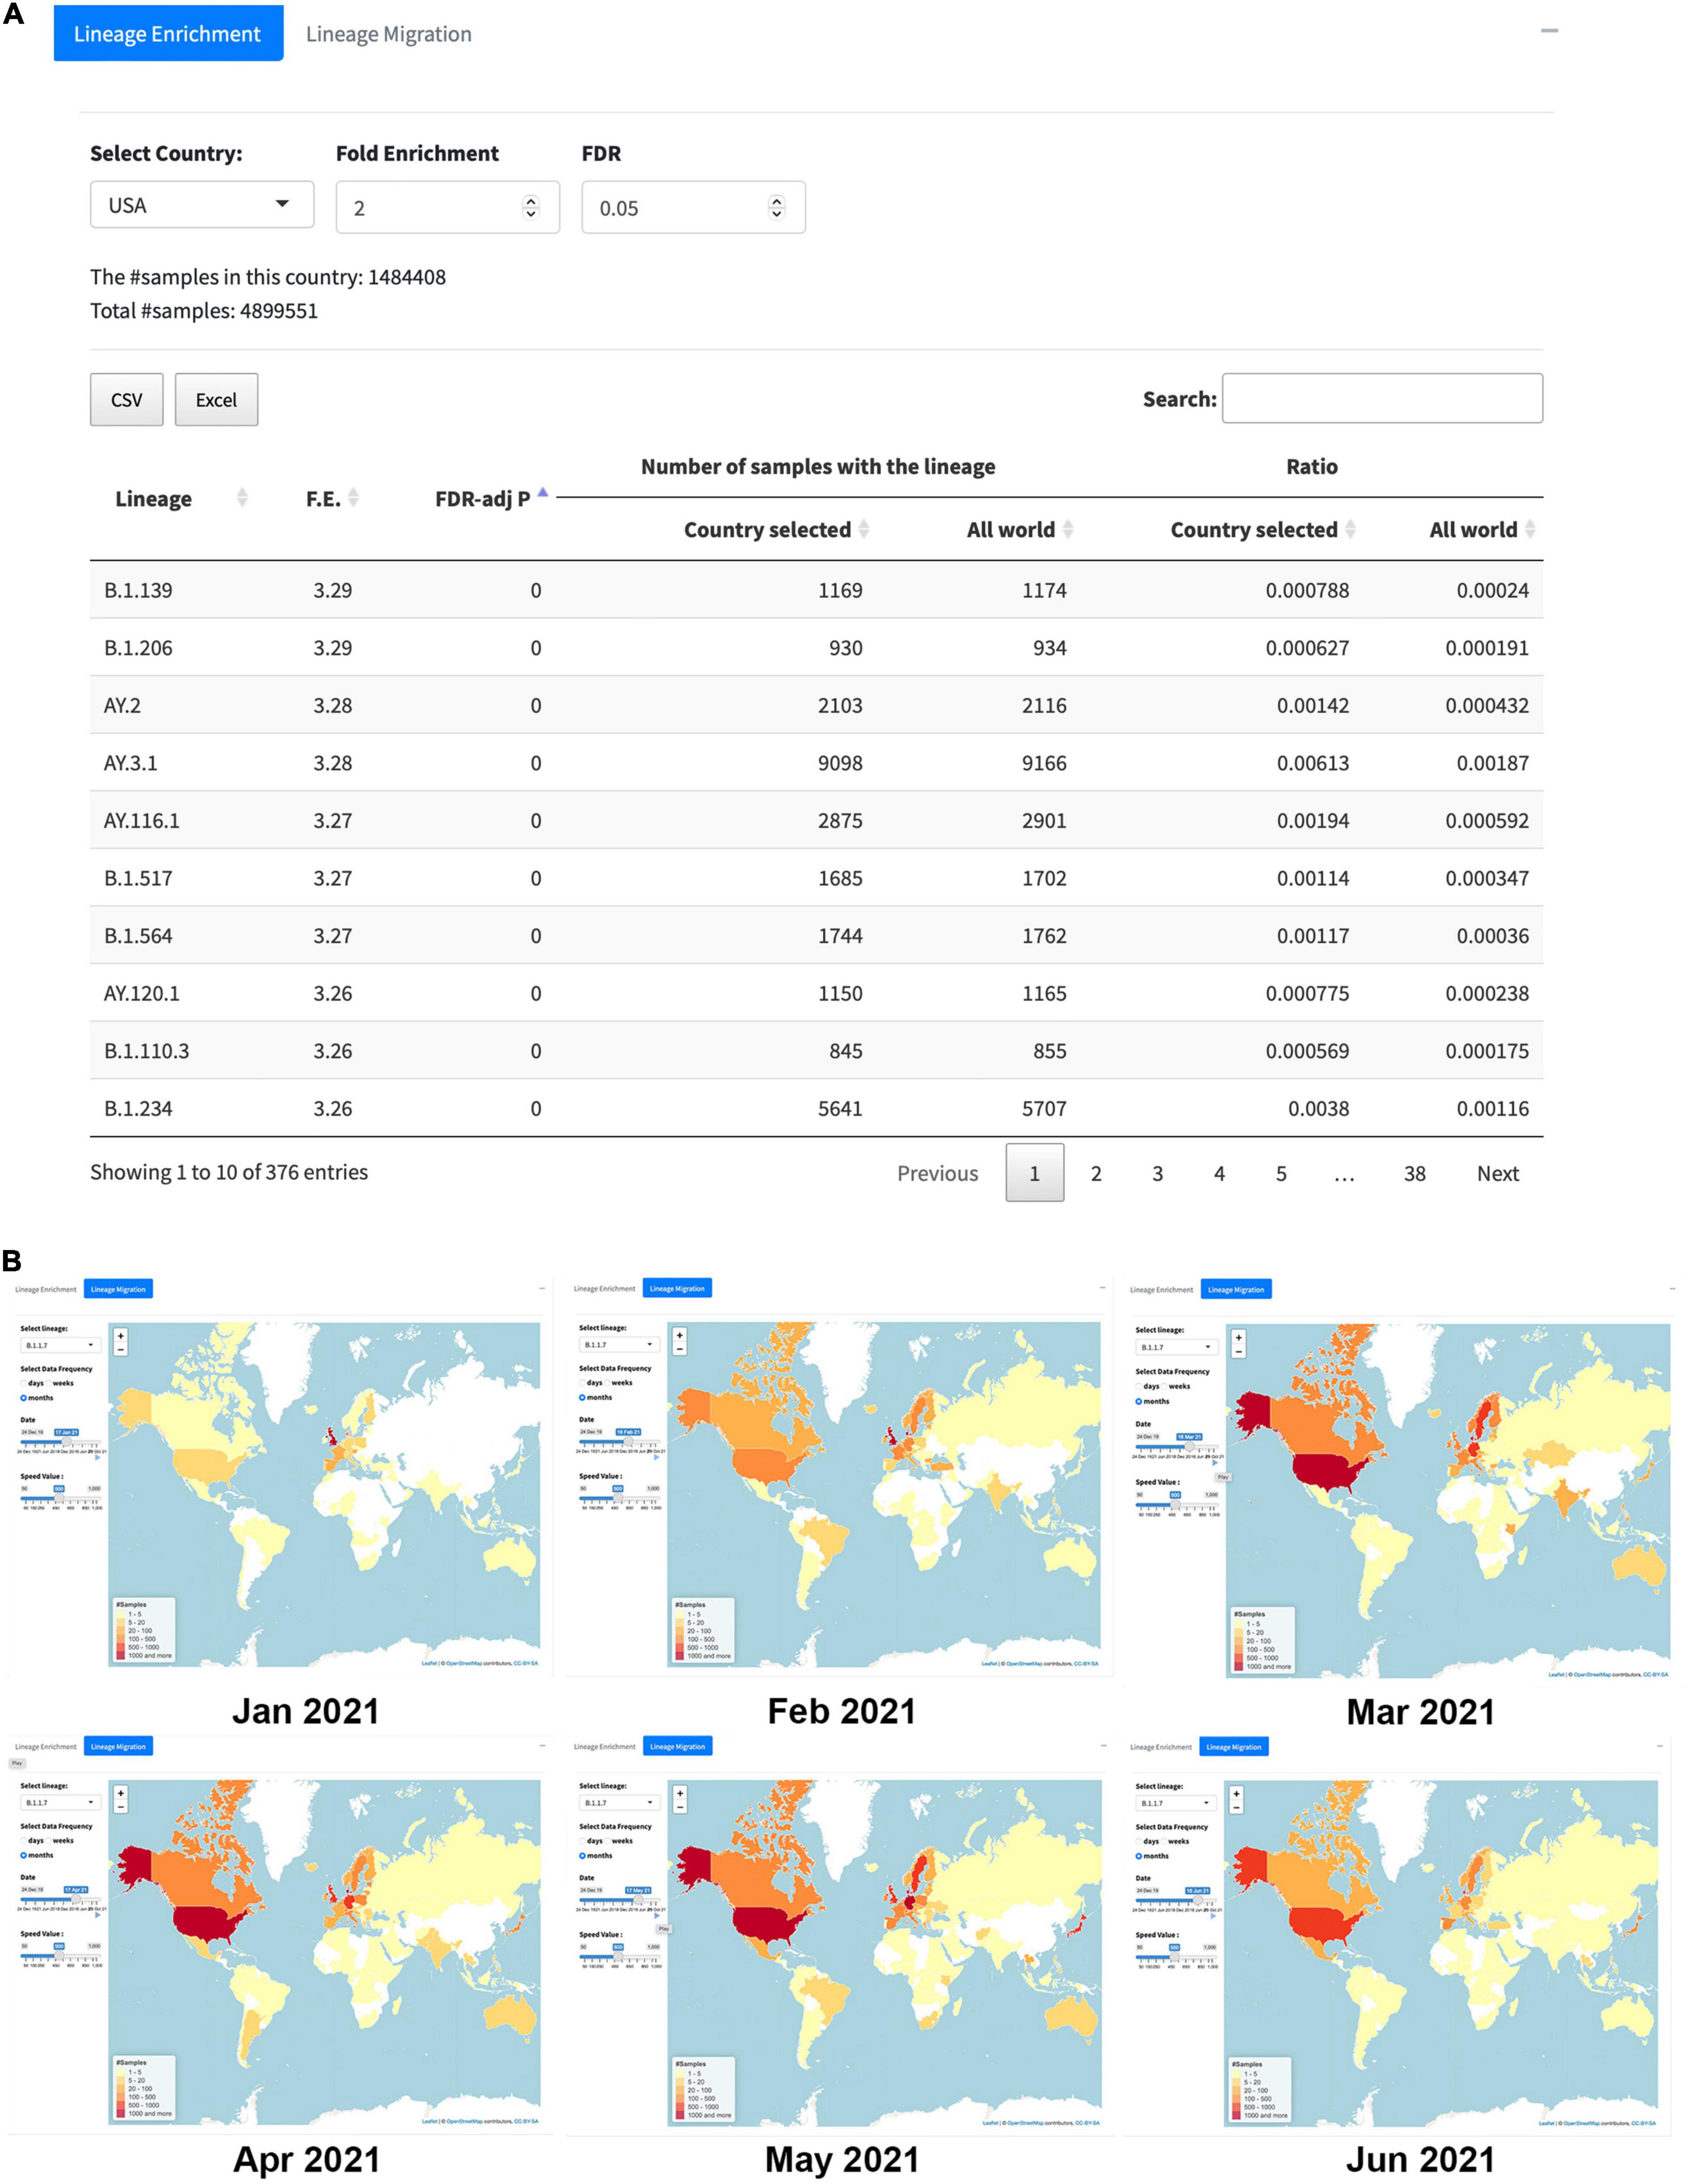The image size is (1691, 2184).
Task: Play date animation in Apr 2021 panel
Action: pos(98,1915)
